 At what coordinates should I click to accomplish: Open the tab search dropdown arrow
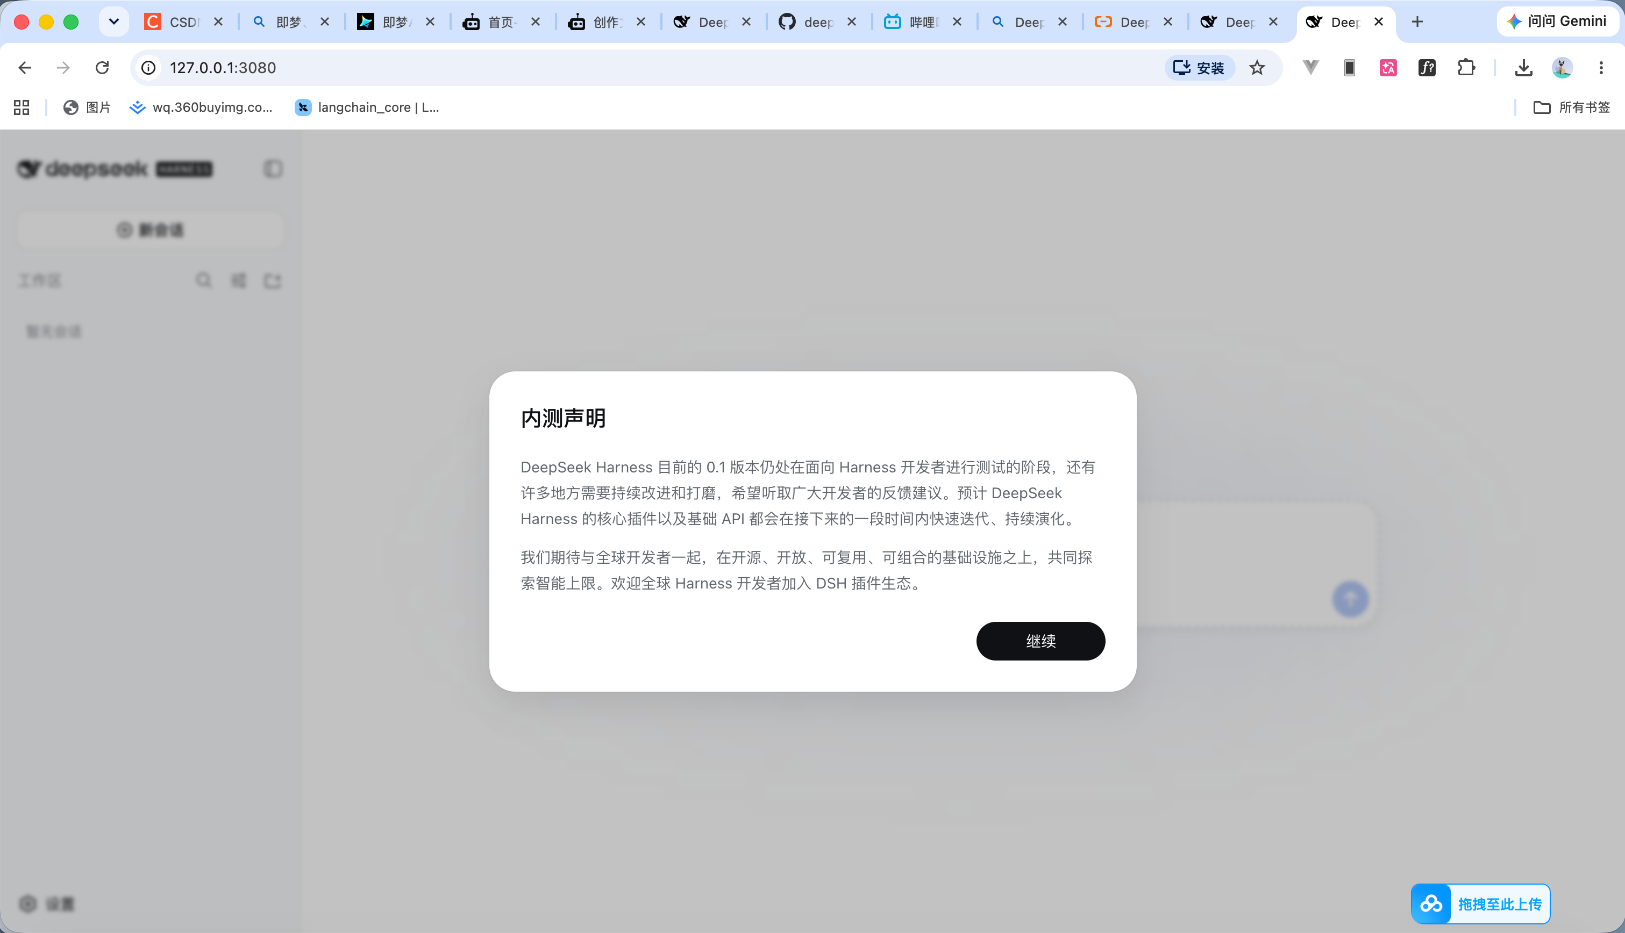click(114, 22)
